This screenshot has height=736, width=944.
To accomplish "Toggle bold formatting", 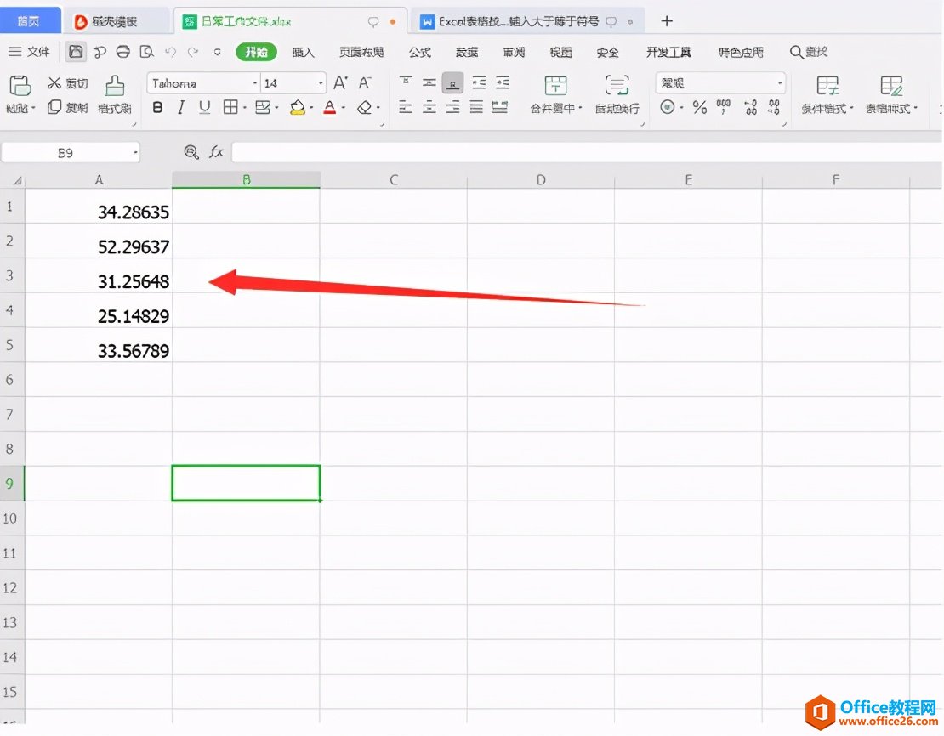I will tap(157, 108).
